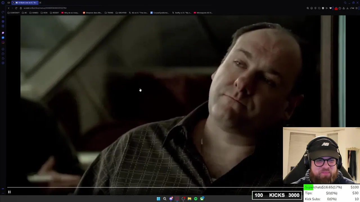Screen dimensions: 360x202
Task: Click the red extension icon
Action: pyautogui.click(x=336, y=8)
